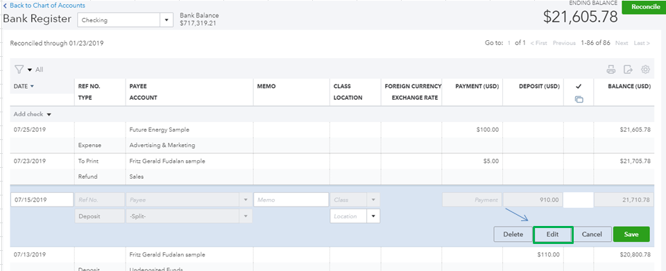666x271 pixels.
Task: Click the copy icon under checkmark column
Action: 579,99
